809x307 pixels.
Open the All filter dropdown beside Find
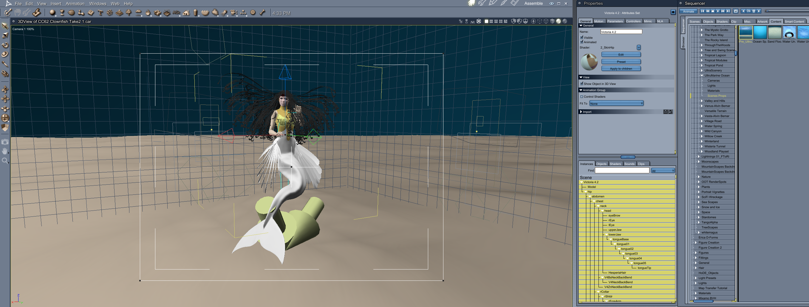point(663,171)
